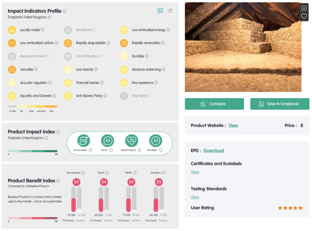Open the Product Website View link
This screenshot has width=312, height=231.
[233, 125]
